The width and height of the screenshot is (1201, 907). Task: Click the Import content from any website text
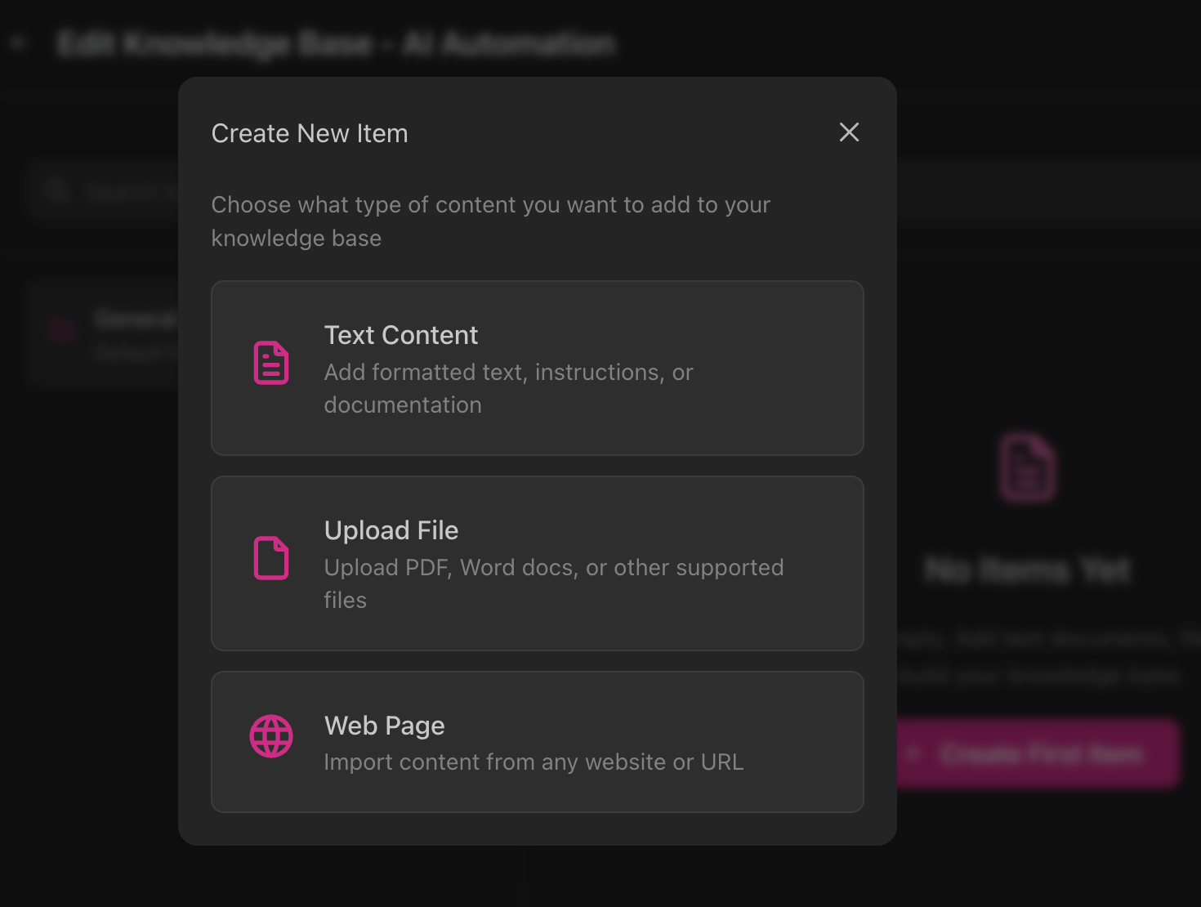pyautogui.click(x=534, y=762)
